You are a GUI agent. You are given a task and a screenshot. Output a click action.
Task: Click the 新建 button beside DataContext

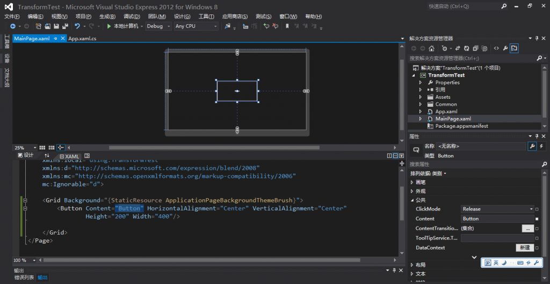tap(524, 248)
